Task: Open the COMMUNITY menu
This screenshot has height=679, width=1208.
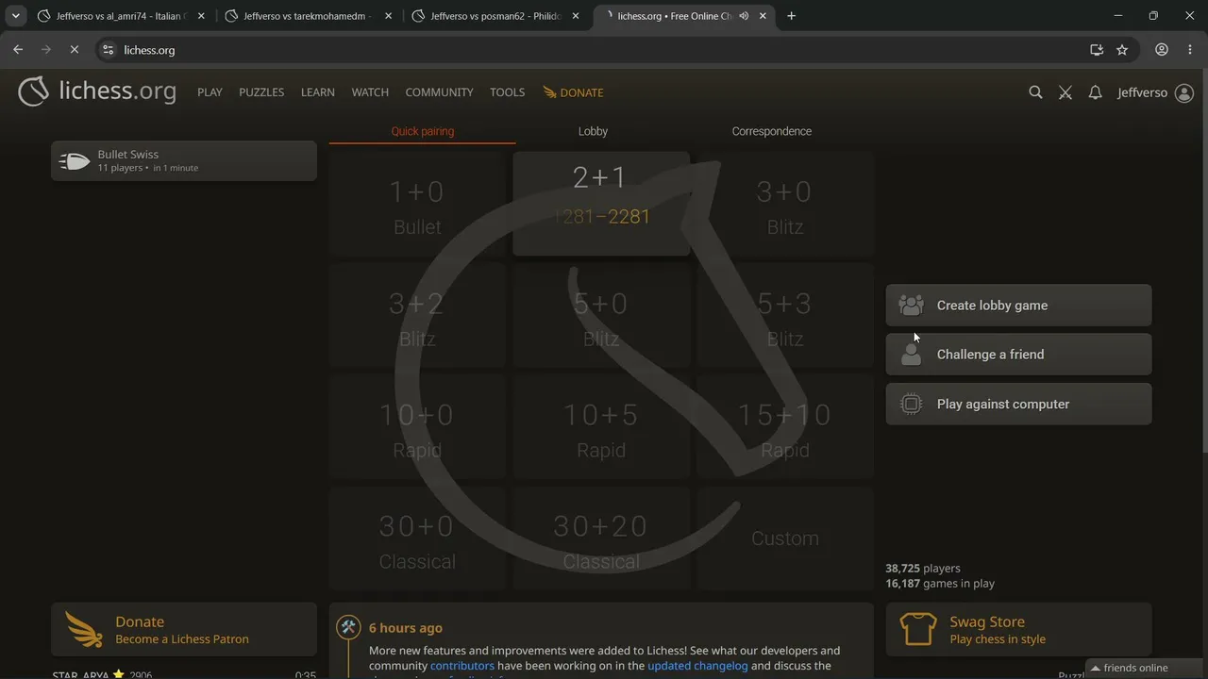Action: coord(439,92)
